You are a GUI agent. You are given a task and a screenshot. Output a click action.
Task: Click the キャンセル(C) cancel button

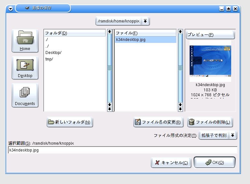pos(171,163)
